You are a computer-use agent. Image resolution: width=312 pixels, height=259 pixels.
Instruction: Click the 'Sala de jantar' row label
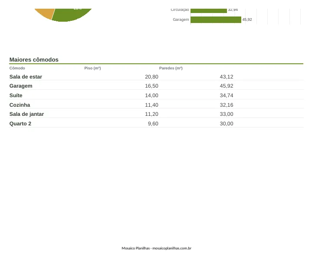(26, 114)
